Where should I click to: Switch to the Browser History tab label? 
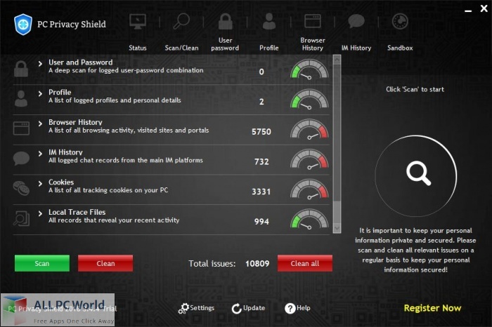(x=313, y=44)
